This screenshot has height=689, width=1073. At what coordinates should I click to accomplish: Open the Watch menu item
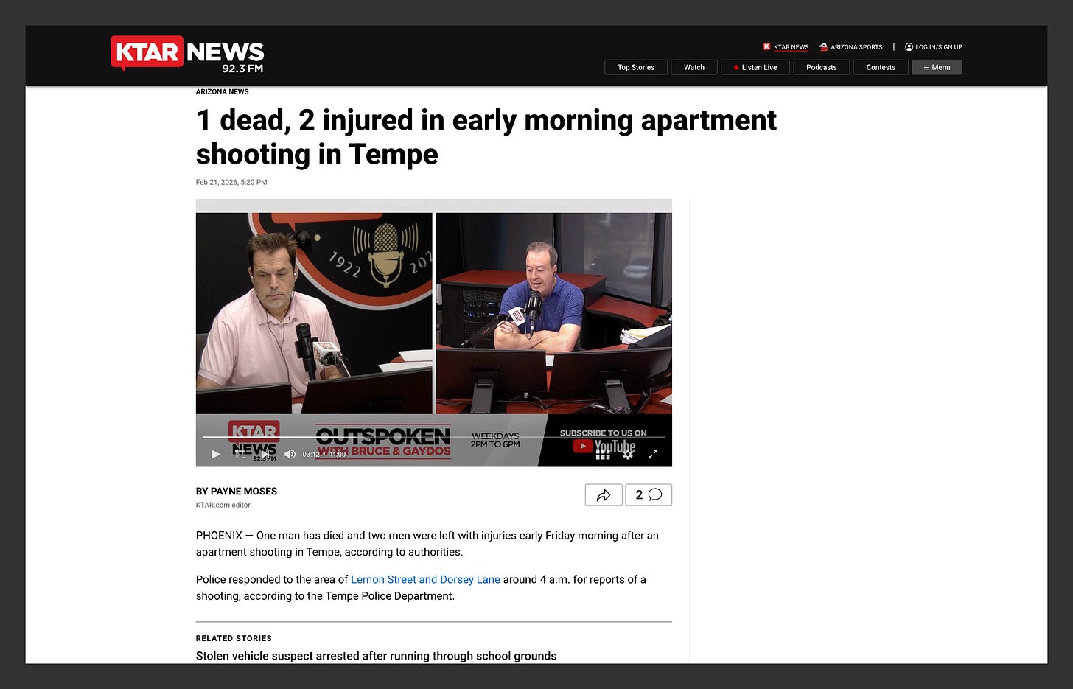(694, 67)
